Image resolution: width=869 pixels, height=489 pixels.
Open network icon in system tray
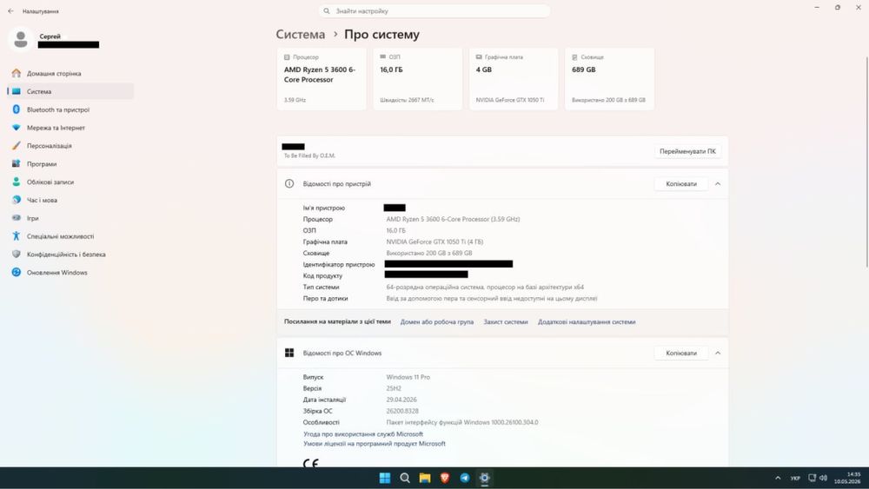812,478
